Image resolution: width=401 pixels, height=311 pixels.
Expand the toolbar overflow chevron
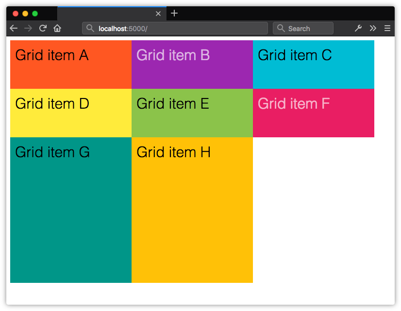[373, 28]
